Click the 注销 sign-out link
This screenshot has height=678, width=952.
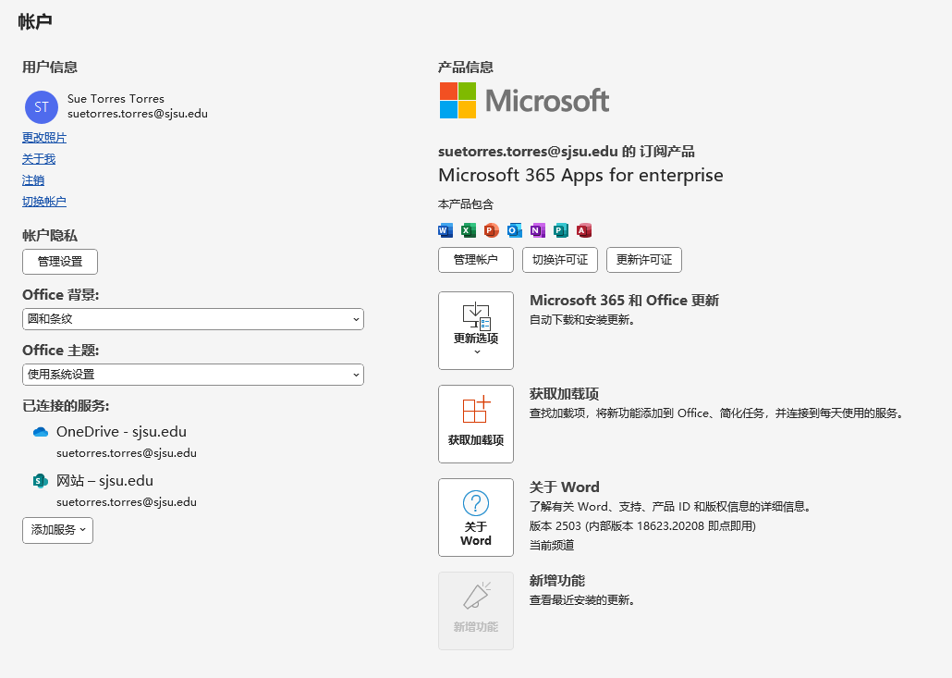[33, 180]
